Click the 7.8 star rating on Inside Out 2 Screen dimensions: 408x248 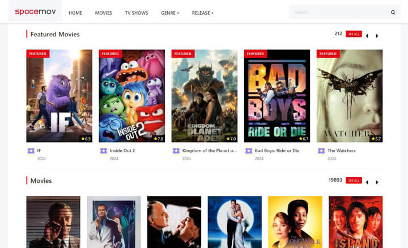click(159, 139)
